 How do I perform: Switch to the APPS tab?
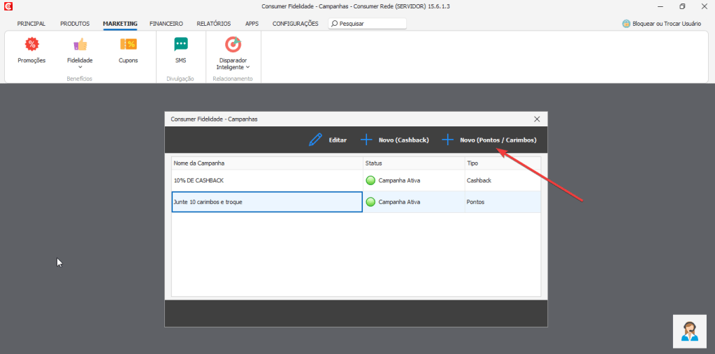252,24
